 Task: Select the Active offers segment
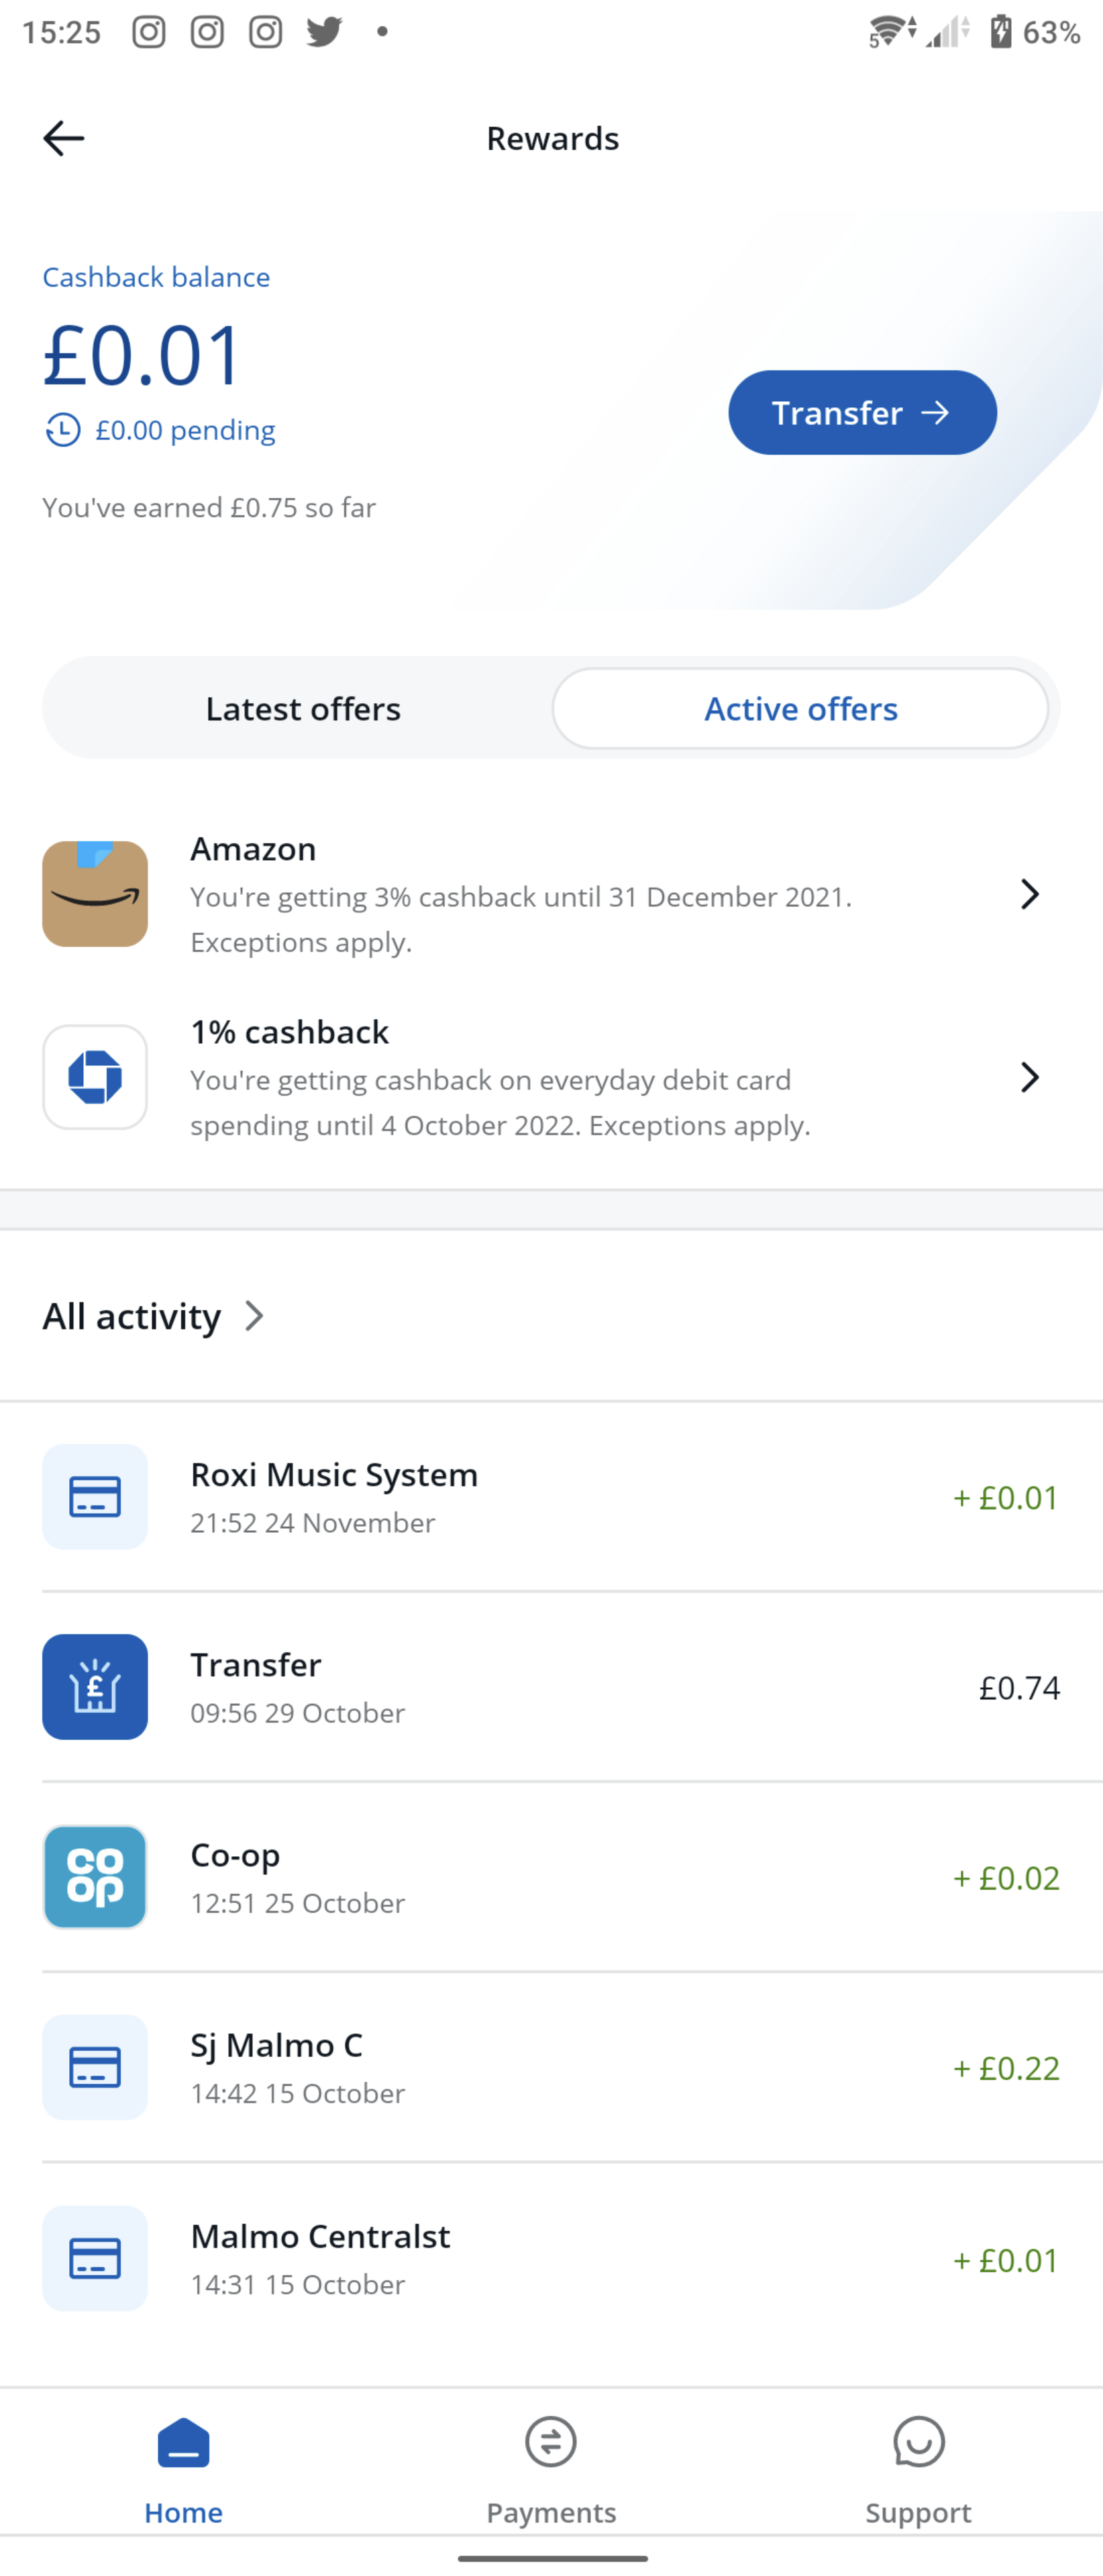point(800,709)
